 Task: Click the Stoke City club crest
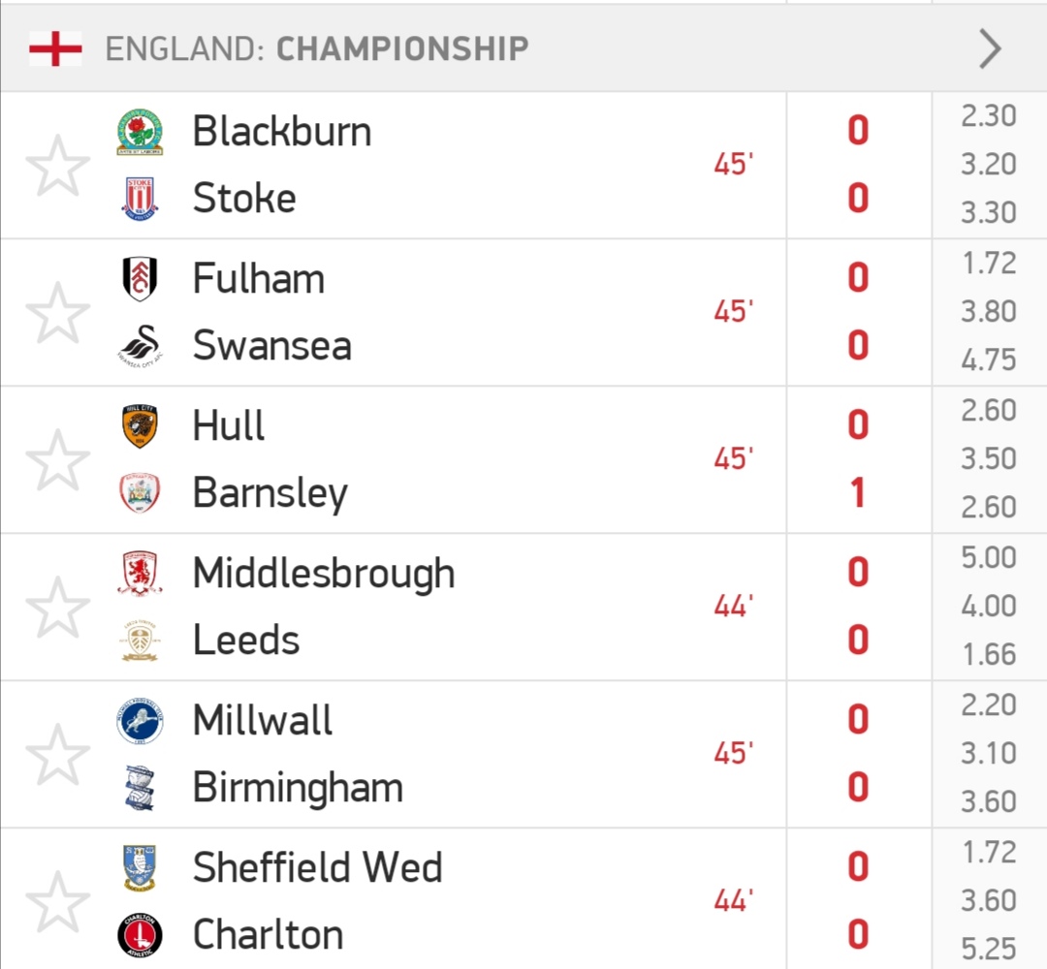140,199
